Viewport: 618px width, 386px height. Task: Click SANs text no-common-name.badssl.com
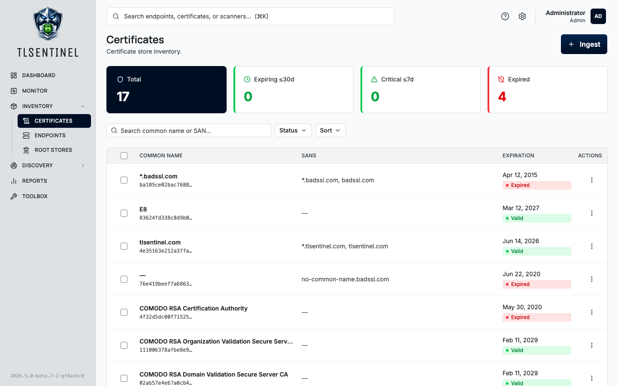pyautogui.click(x=345, y=279)
